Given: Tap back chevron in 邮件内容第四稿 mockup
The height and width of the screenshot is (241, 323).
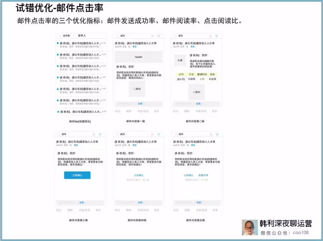Looking at the screenshot, I should [118, 134].
